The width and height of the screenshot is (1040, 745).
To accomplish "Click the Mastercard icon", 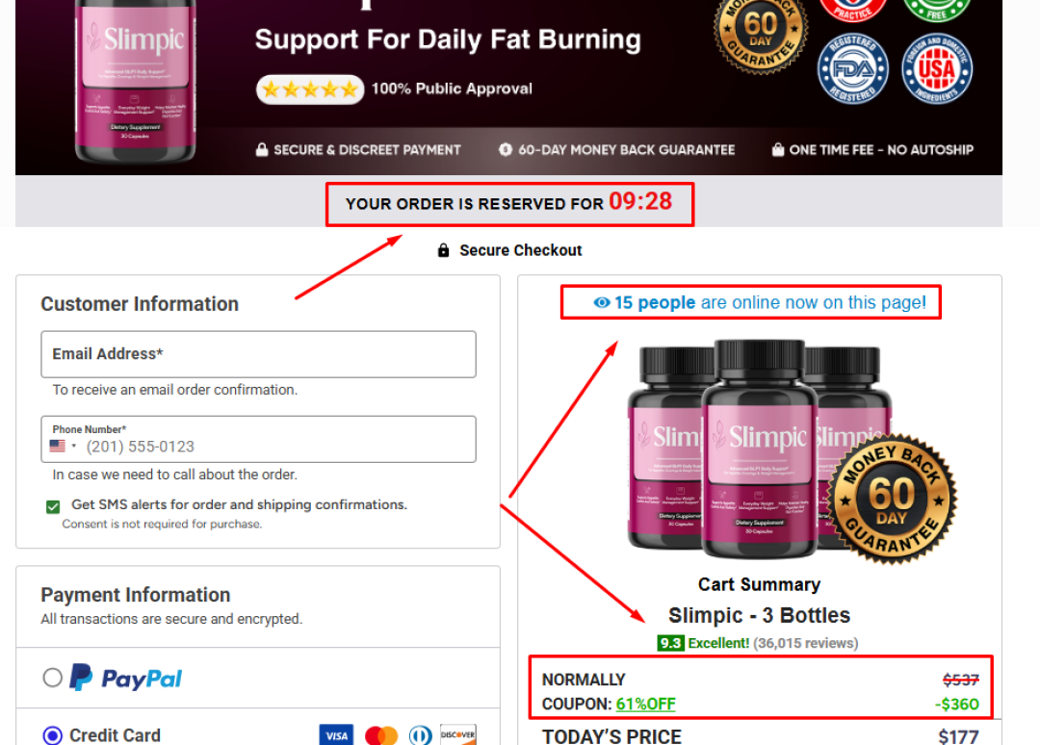I will (380, 735).
